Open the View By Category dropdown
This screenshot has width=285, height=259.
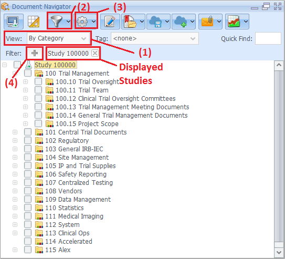point(58,38)
